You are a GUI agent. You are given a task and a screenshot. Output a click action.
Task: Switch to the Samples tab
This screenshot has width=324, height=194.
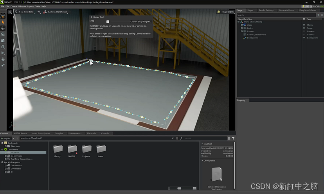[59, 133]
